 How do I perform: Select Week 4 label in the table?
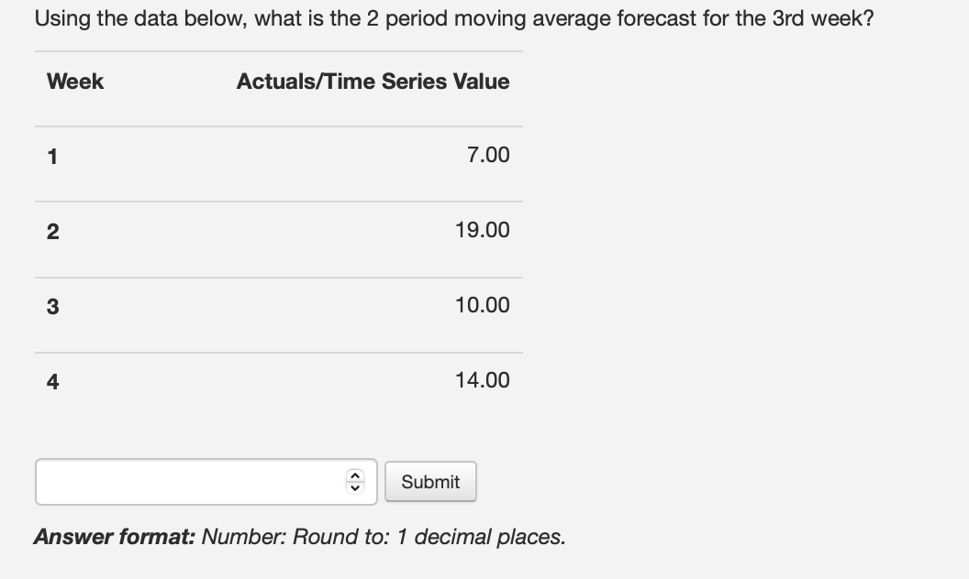click(50, 381)
